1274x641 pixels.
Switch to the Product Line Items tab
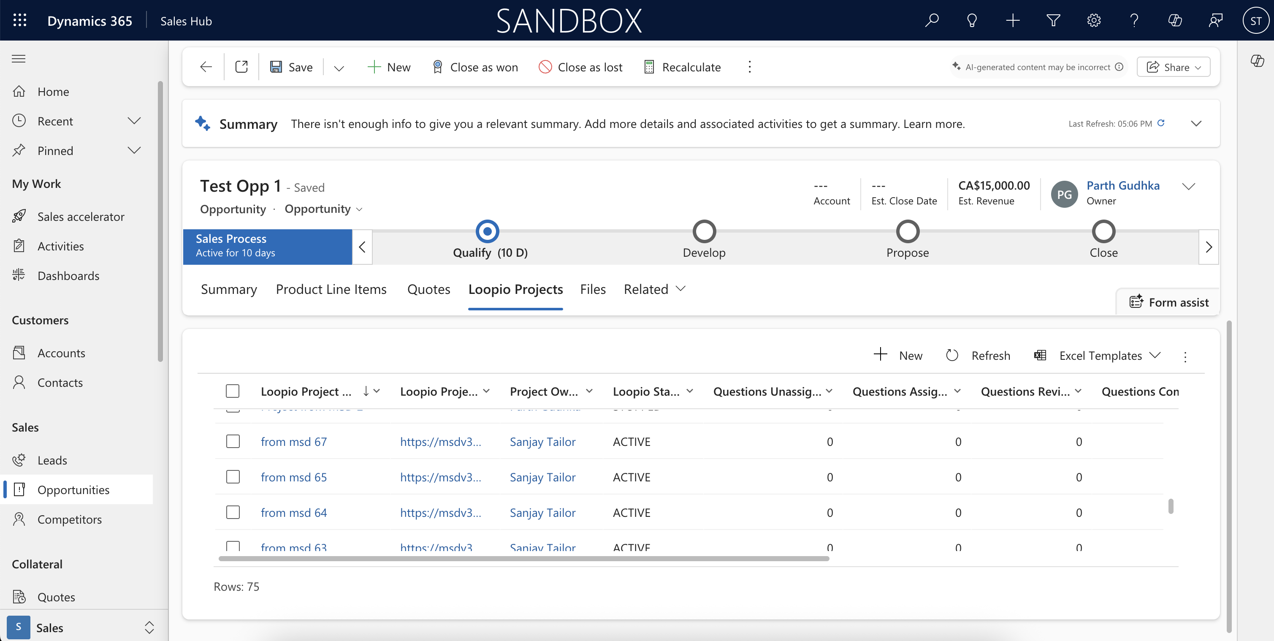pos(331,289)
